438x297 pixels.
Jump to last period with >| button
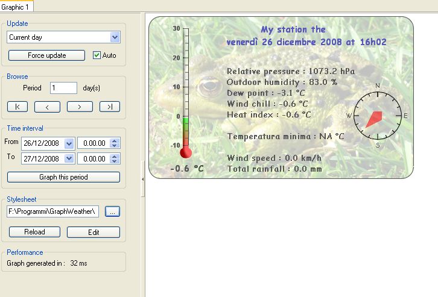click(x=110, y=107)
